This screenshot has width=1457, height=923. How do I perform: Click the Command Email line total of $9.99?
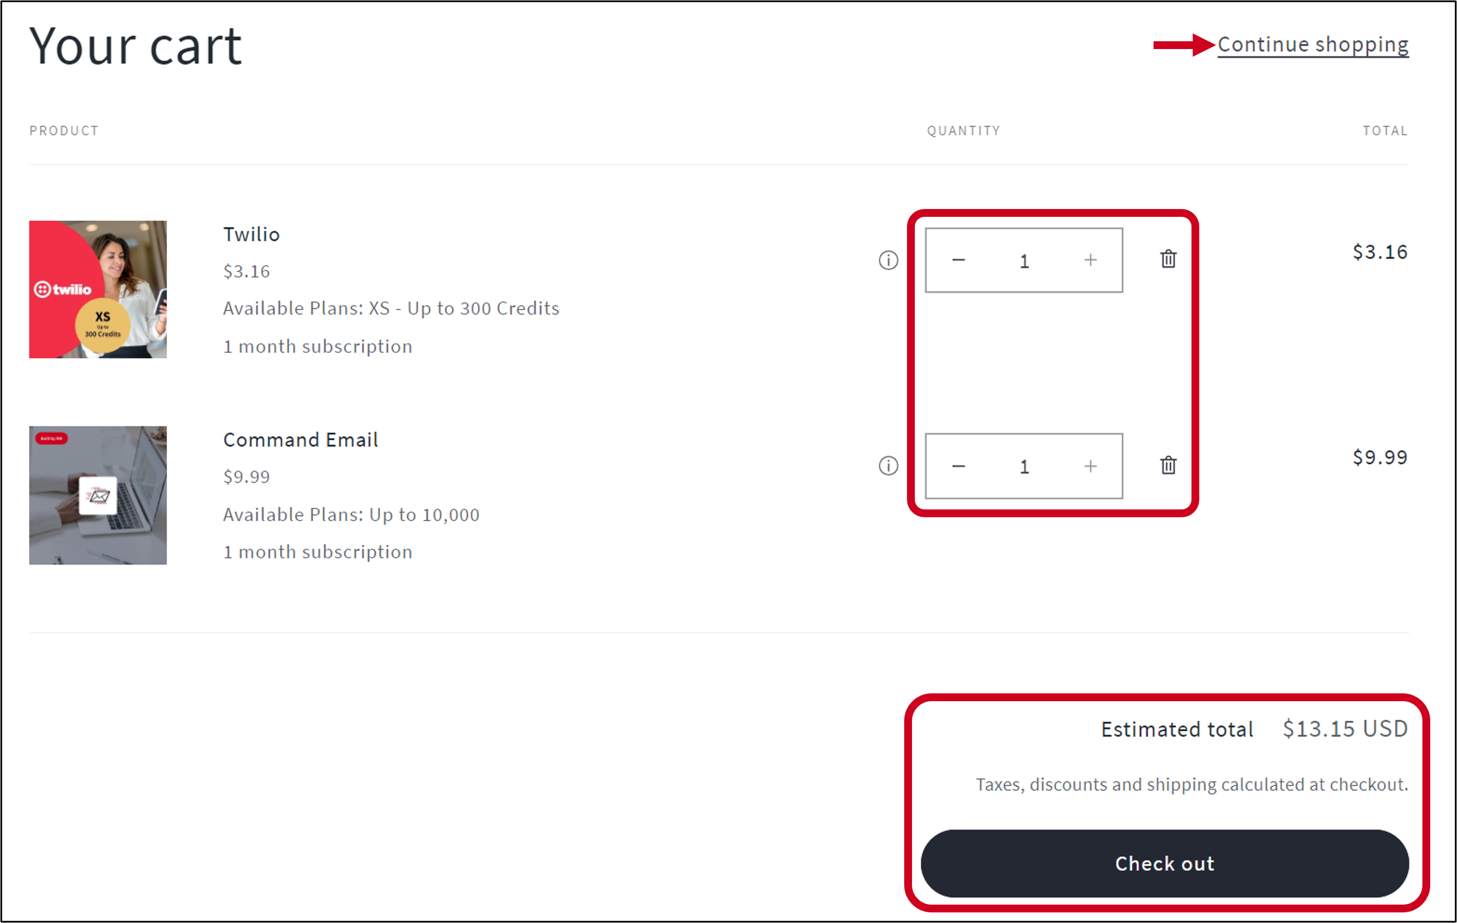point(1379,458)
